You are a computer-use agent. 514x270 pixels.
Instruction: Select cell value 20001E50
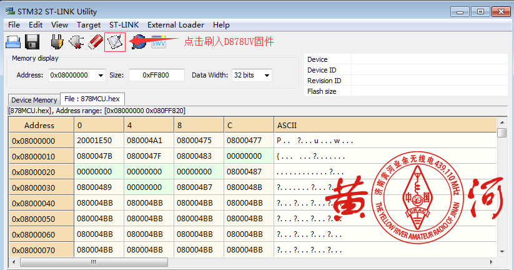pyautogui.click(x=99, y=141)
